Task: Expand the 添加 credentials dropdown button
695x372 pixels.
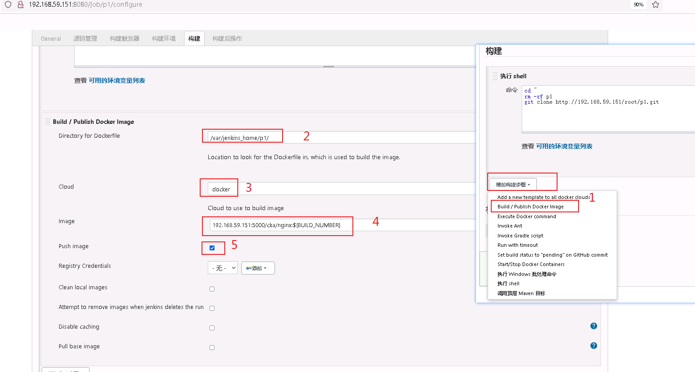Action: click(x=258, y=268)
